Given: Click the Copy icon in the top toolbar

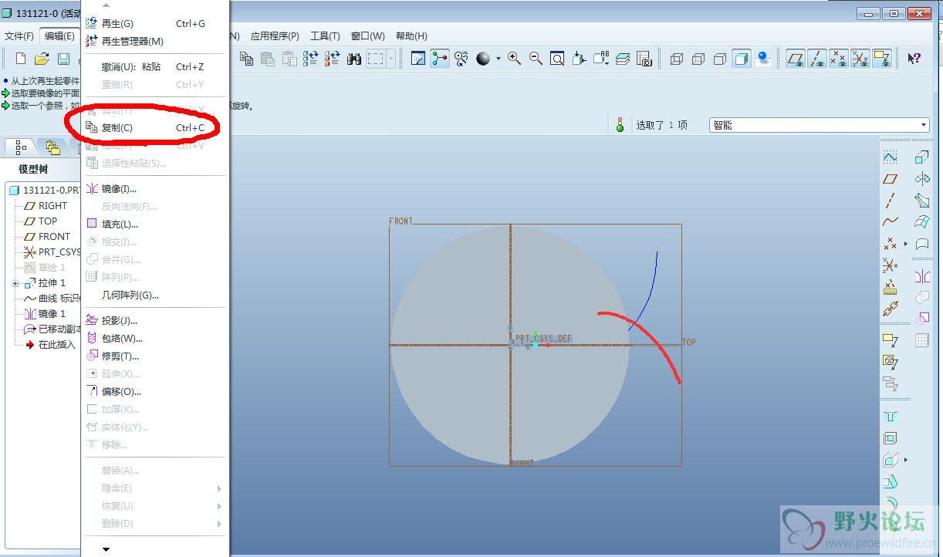Looking at the screenshot, I should point(247,59).
